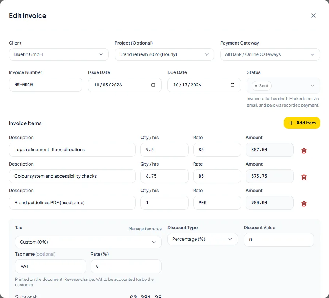329x298 pixels.
Task: Open the Client dropdown showing Bluefin GmbH
Action: click(x=58, y=54)
